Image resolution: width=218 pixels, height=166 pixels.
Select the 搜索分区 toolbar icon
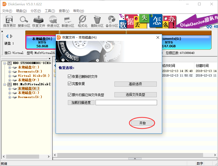tap(24, 21)
